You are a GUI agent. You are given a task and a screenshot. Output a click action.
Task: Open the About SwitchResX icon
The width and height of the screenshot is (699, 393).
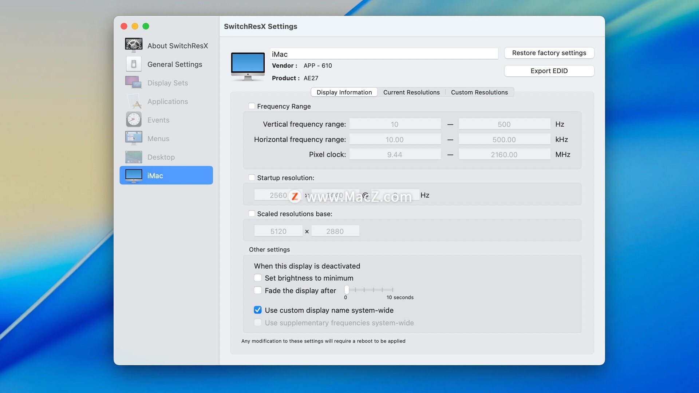[x=134, y=45]
